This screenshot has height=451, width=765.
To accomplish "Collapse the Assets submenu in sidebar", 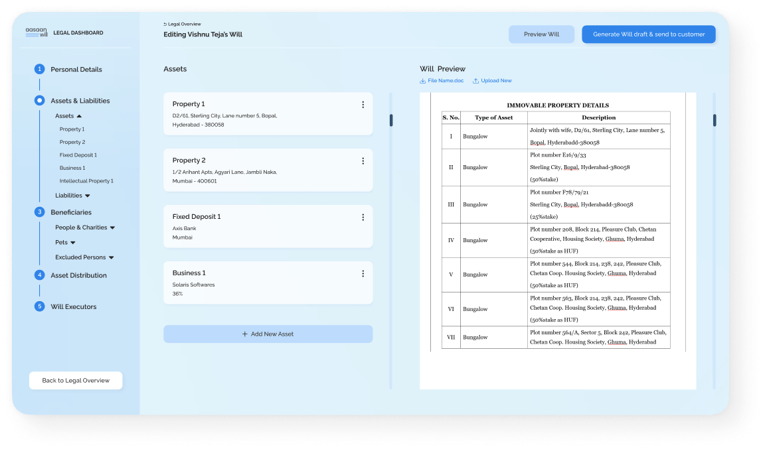I will pyautogui.click(x=79, y=117).
